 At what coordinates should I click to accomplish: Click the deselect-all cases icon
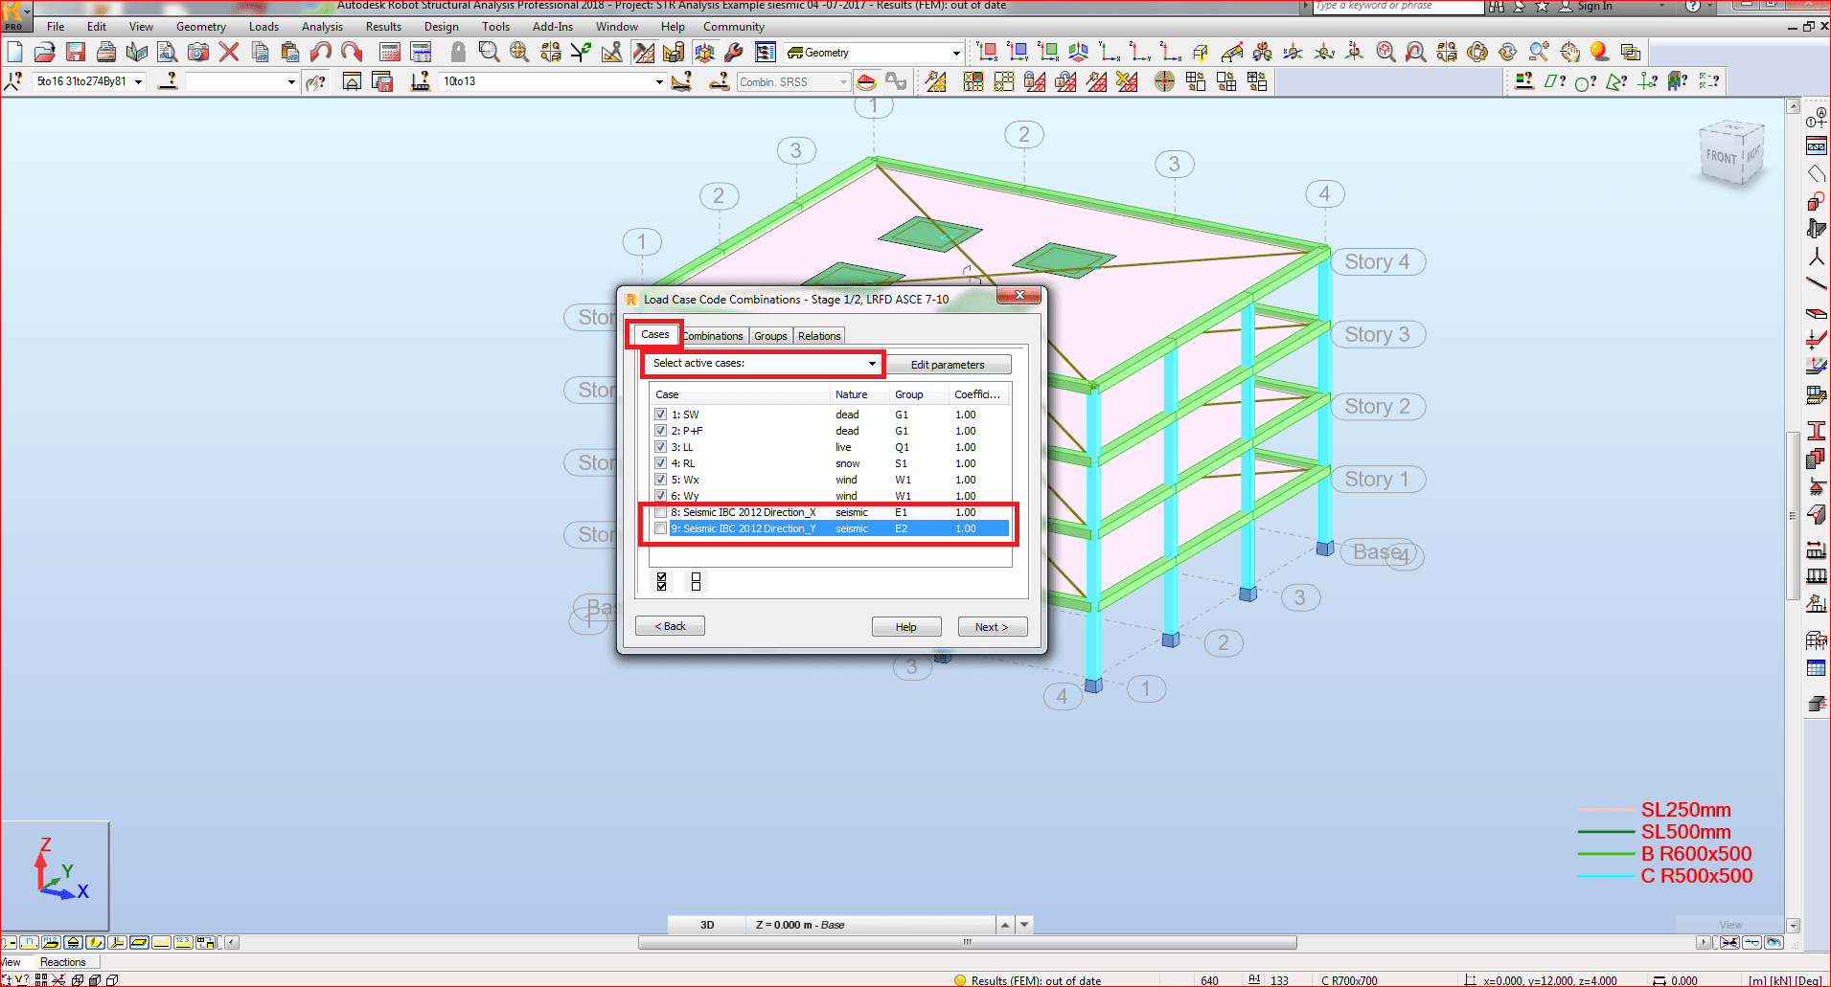pyautogui.click(x=696, y=581)
